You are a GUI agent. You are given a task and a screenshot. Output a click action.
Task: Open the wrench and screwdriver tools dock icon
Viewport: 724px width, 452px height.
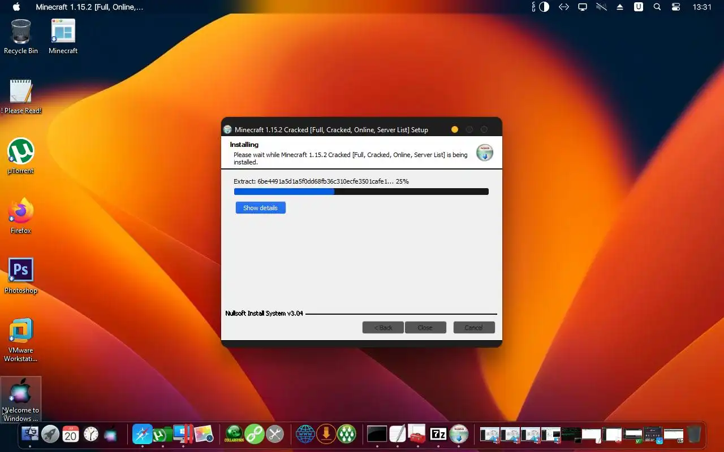275,434
